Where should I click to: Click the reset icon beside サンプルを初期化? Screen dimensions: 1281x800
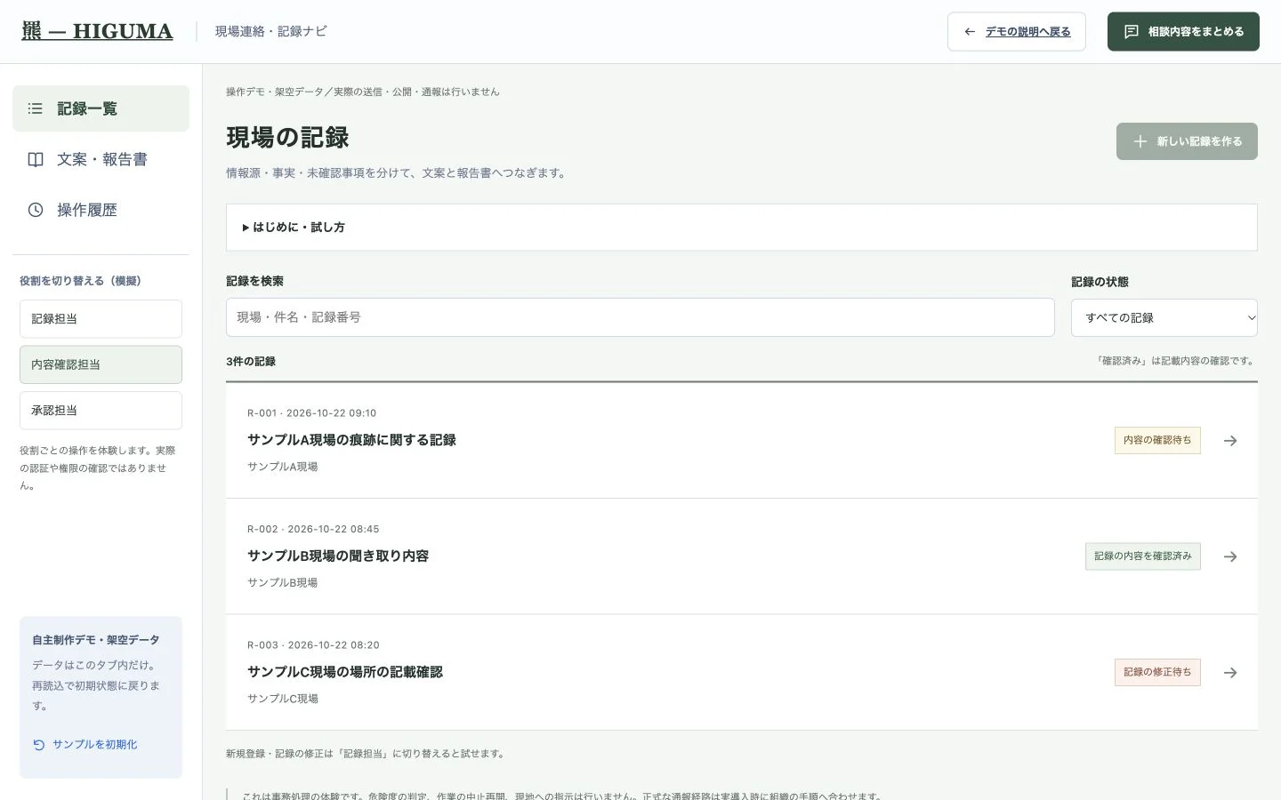click(x=39, y=745)
